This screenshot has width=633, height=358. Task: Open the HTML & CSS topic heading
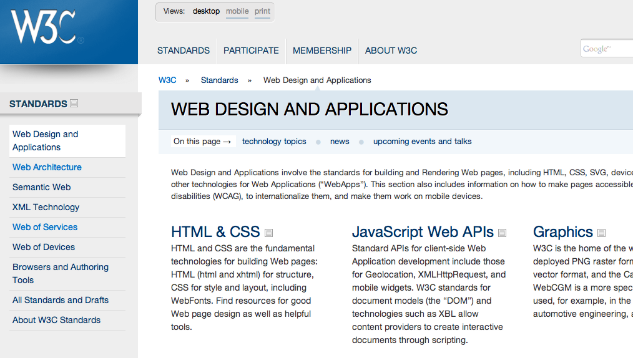[x=215, y=232]
